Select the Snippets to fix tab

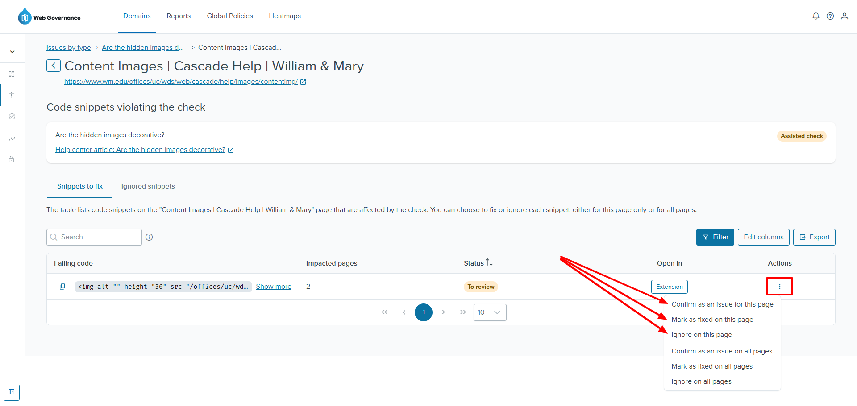point(79,186)
